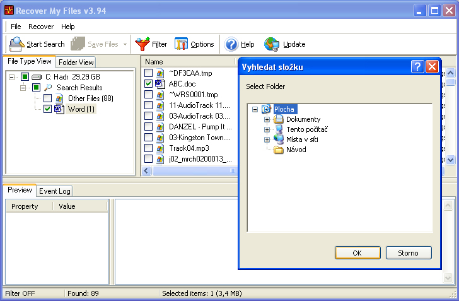
Task: Collapse the C: Hadr drive node
Action: point(12,77)
